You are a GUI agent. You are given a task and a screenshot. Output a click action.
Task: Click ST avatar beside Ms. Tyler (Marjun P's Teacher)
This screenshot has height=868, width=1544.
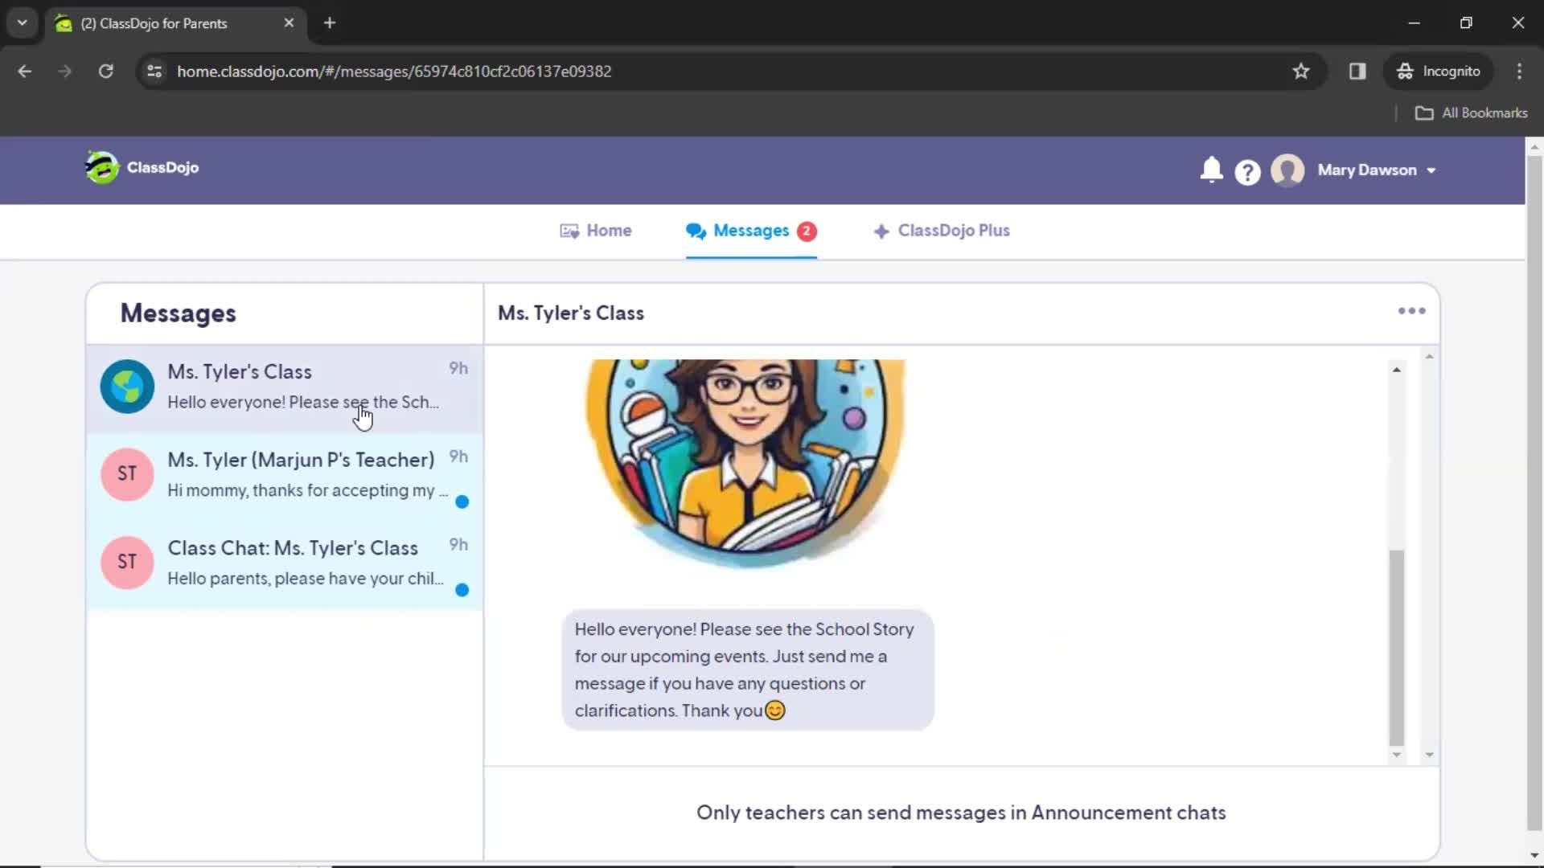127,474
